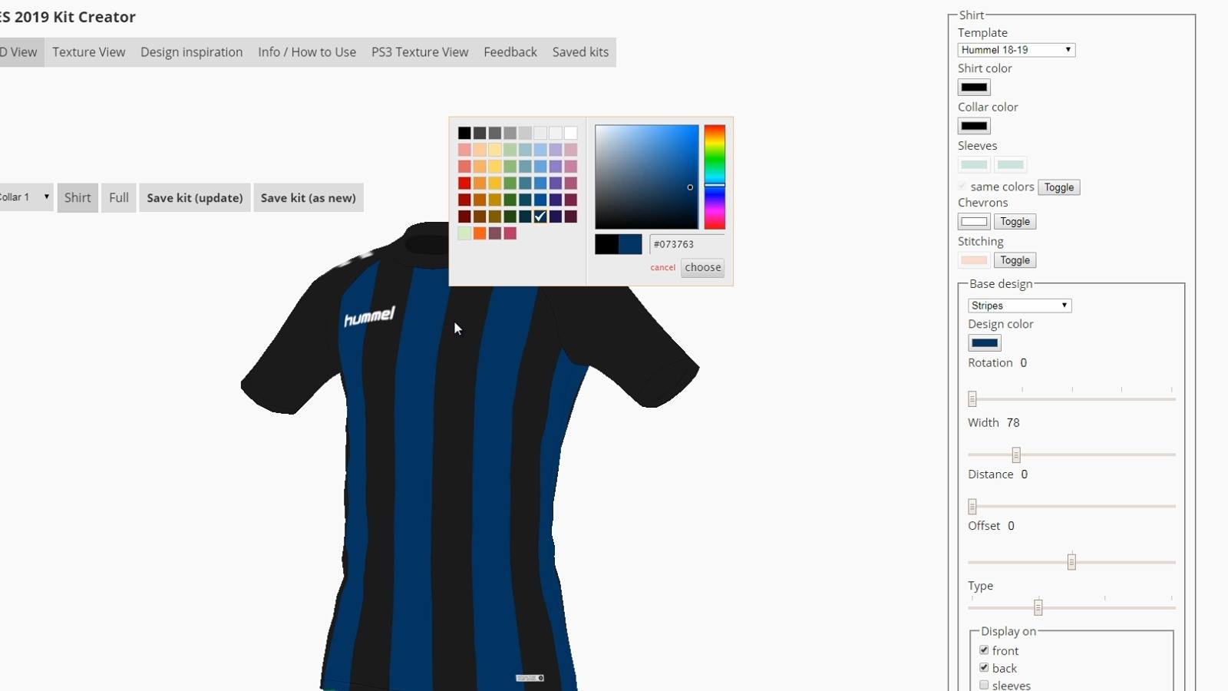The image size is (1228, 691).
Task: Click Save kit (as new)
Action: tap(309, 198)
